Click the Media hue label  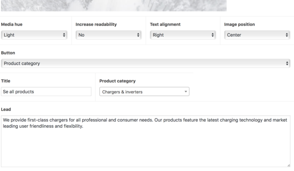tap(13, 24)
